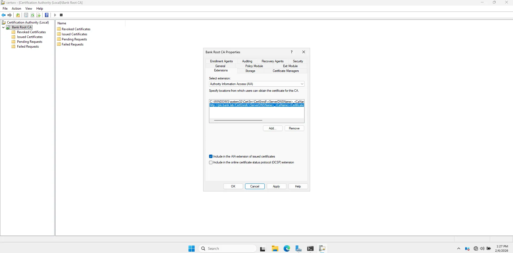Image resolution: width=513 pixels, height=253 pixels.
Task: Click Cancel in the Properties dialog
Action: (x=255, y=186)
